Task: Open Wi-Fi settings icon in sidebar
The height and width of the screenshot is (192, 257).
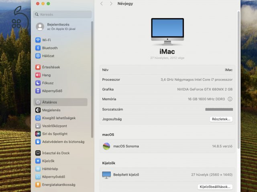Action: [38, 40]
